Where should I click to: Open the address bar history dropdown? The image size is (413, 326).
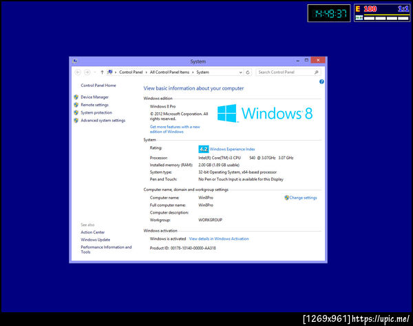tap(240, 72)
